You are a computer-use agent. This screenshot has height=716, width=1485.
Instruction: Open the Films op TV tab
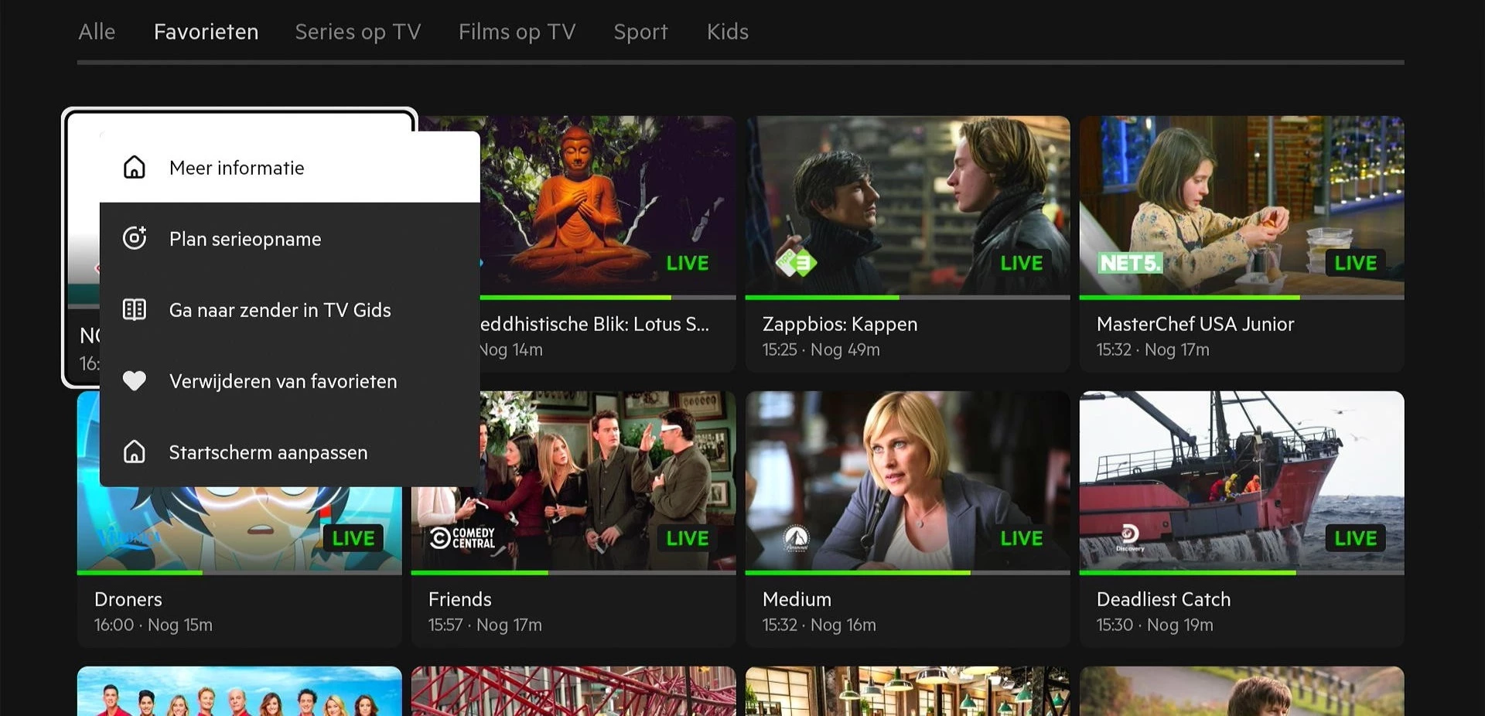click(x=517, y=32)
